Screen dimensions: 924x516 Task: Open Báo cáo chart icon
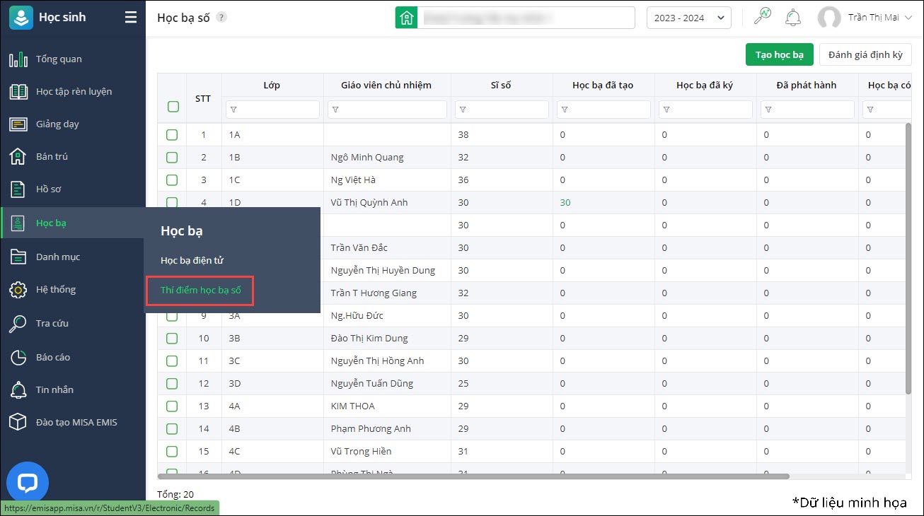[x=18, y=358]
